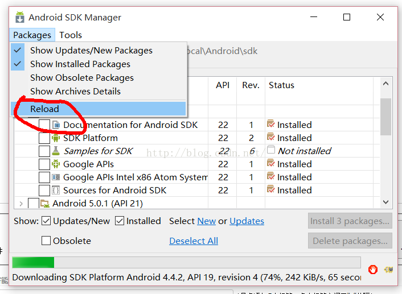Select the Sources for Android SDK row text
Image resolution: width=402 pixels, height=294 pixels.
(114, 191)
